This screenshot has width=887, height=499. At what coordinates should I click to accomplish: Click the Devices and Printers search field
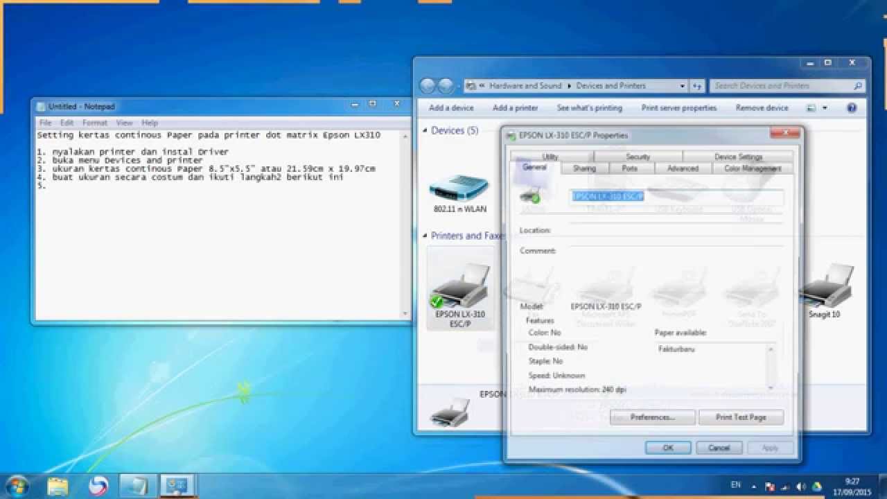point(787,86)
